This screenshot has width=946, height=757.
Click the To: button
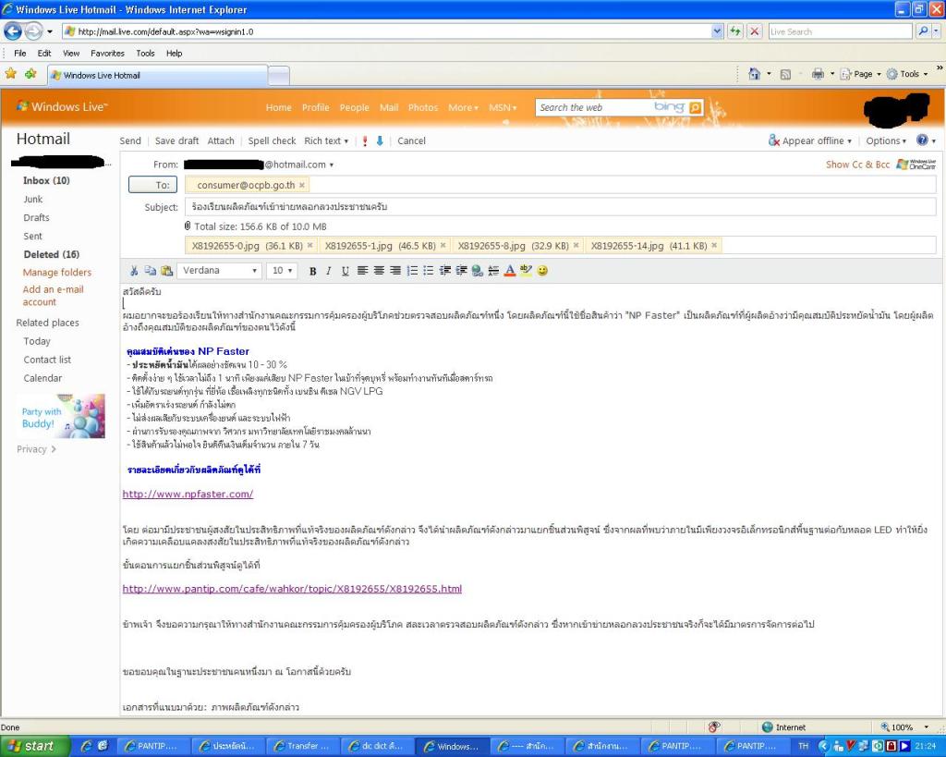point(152,185)
